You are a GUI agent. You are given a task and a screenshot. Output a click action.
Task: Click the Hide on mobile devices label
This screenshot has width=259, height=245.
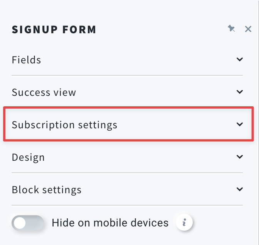[x=110, y=223]
